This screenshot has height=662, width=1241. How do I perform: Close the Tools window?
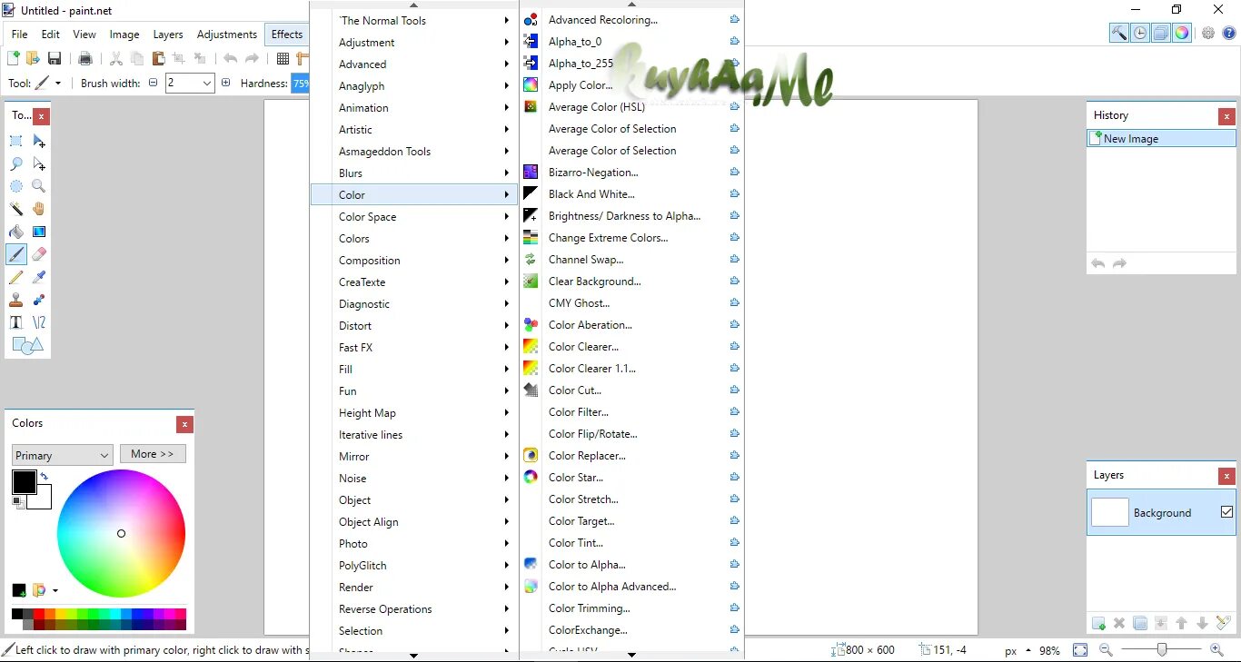point(42,116)
